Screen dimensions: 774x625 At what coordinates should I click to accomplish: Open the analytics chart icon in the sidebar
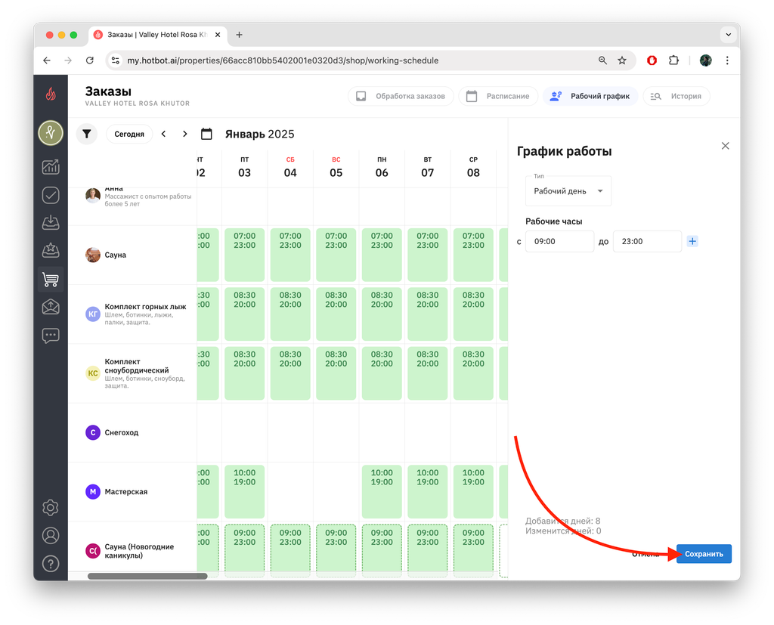pyautogui.click(x=51, y=167)
